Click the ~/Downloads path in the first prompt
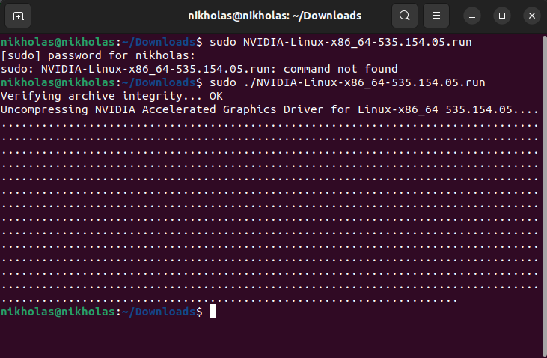This screenshot has height=358, width=547. (x=159, y=42)
